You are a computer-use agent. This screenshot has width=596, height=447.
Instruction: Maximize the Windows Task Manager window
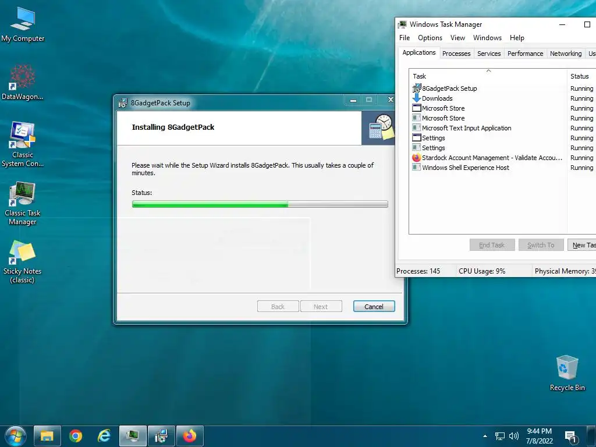[x=587, y=24]
